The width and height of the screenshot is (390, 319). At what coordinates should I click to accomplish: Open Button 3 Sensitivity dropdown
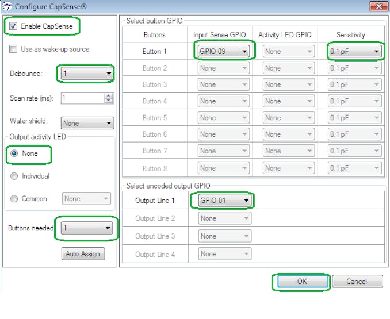(x=354, y=84)
